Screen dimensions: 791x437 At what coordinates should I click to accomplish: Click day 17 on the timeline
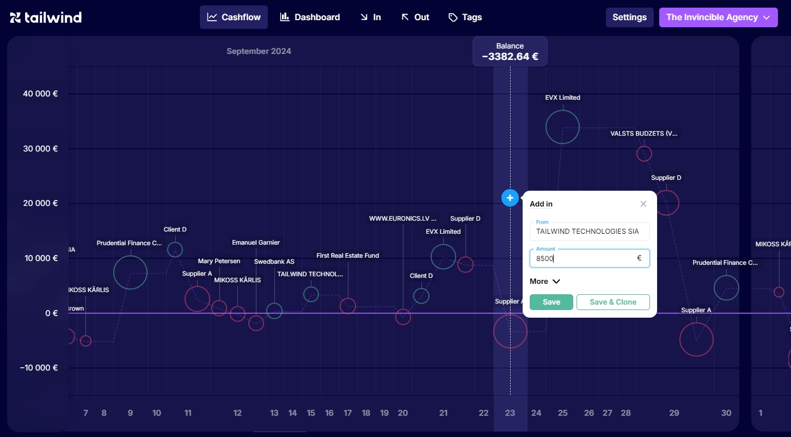pos(348,413)
